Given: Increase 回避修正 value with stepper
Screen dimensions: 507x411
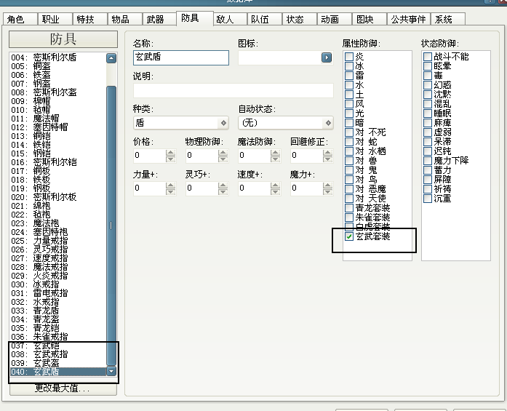Looking at the screenshot, I should coord(327,152).
